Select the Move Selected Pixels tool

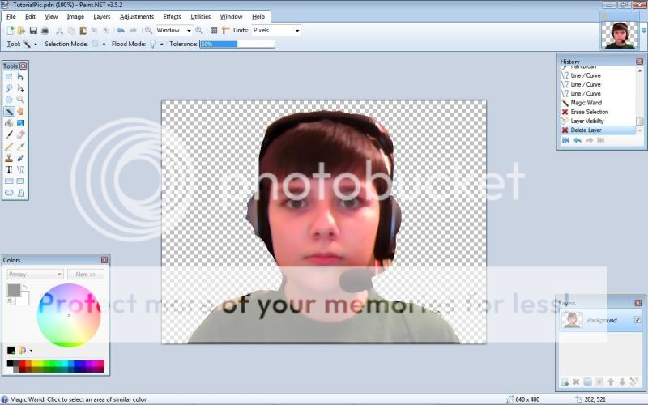point(20,77)
